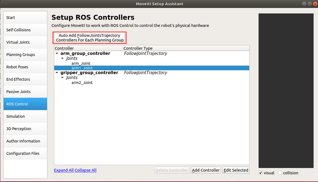Maximize the MoveIt Setup Assistant window
Image resolution: width=318 pixels, height=182 pixels.
click(x=310, y=4)
